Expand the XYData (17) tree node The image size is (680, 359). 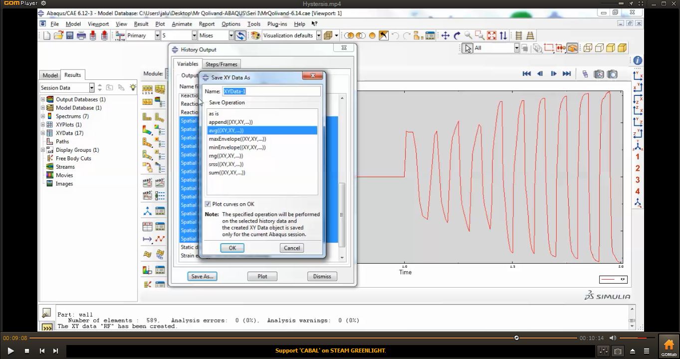[x=43, y=133]
